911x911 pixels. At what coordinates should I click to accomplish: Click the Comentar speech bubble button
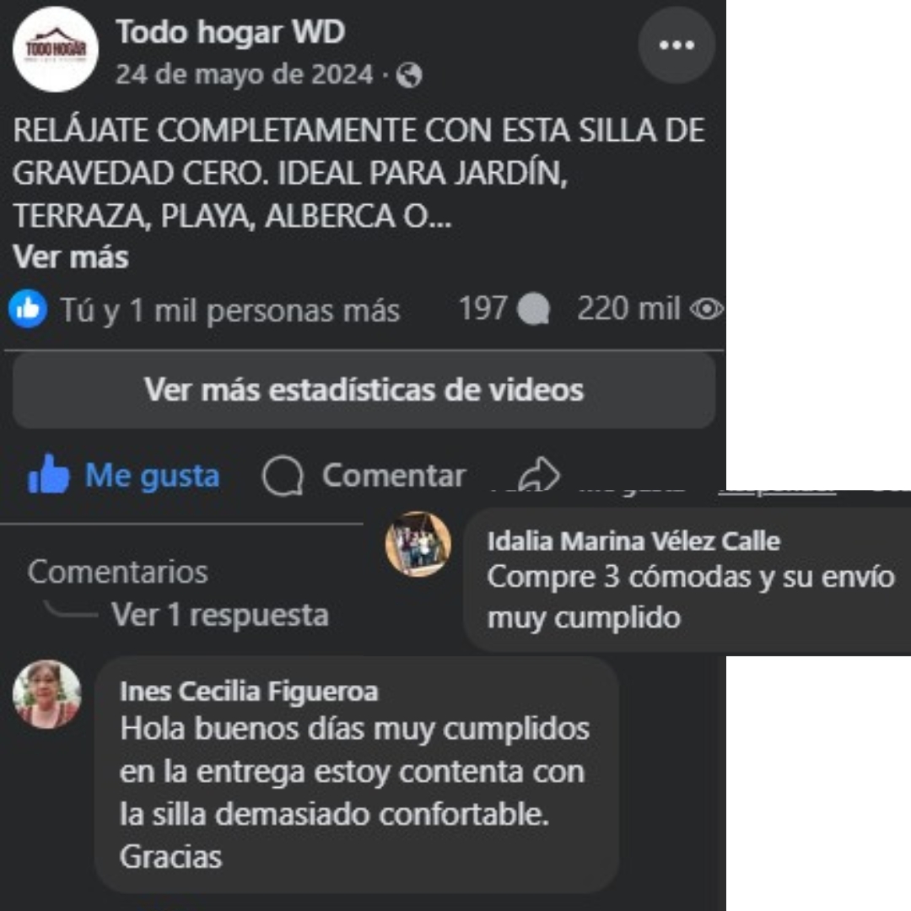[364, 476]
